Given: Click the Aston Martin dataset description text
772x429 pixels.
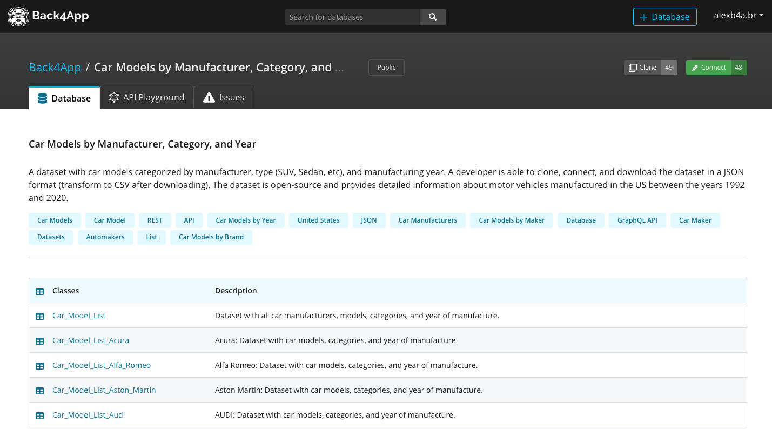Looking at the screenshot, I should pyautogui.click(x=349, y=390).
